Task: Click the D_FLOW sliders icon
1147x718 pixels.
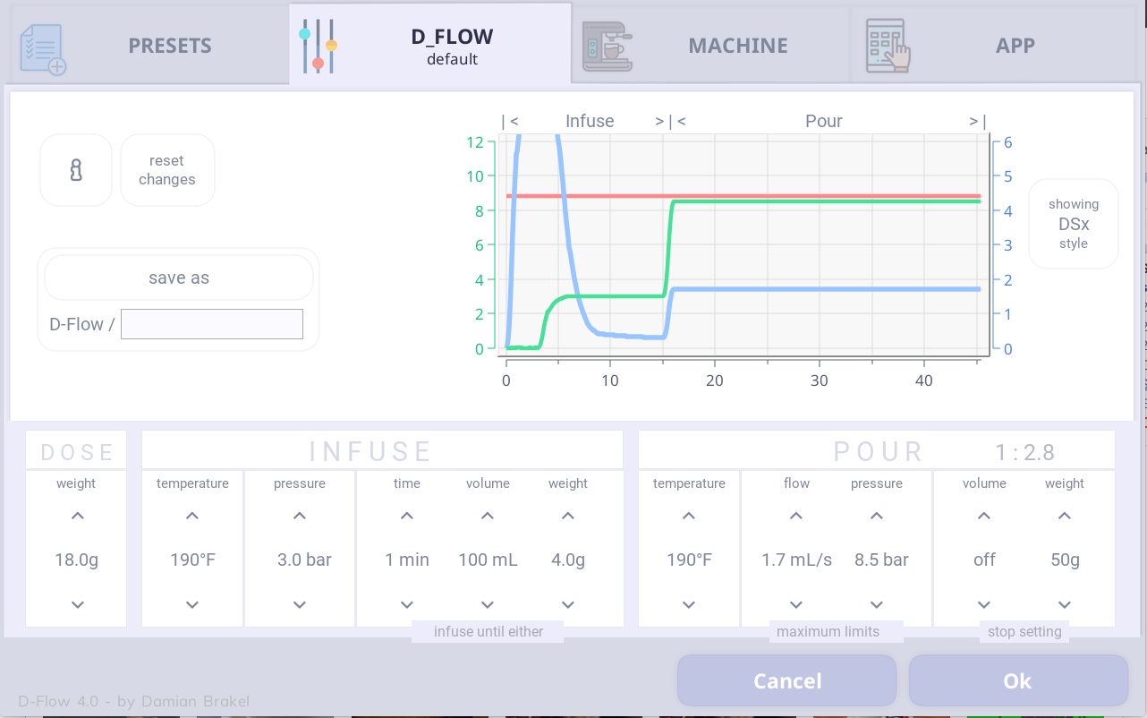Action: pyautogui.click(x=318, y=46)
